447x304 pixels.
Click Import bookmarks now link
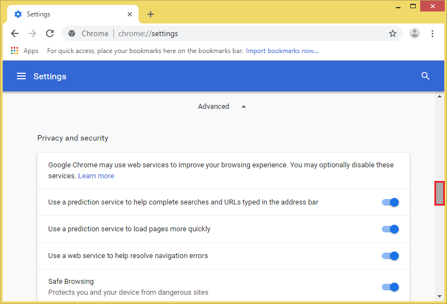[282, 51]
